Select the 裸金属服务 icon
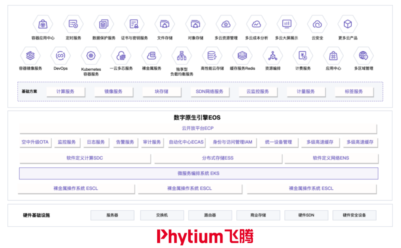The height and width of the screenshot is (248, 401). pyautogui.click(x=151, y=56)
